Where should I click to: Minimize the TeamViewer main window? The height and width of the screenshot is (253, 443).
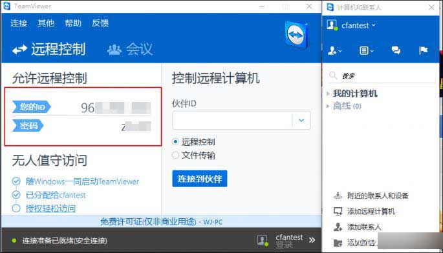(x=262, y=6)
